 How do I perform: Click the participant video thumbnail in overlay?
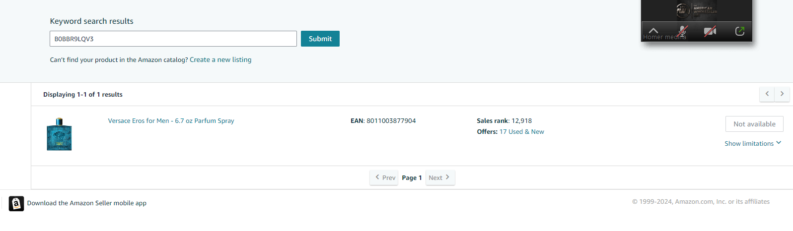coord(697,10)
